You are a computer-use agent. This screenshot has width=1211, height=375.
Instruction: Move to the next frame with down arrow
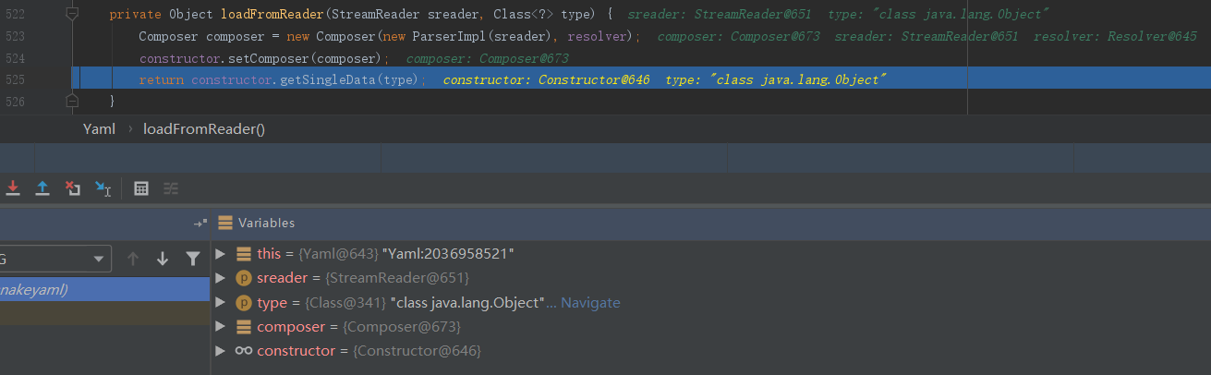pos(163,259)
